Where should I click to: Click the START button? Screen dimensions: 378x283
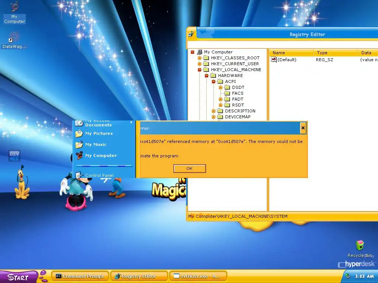[x=19, y=277]
